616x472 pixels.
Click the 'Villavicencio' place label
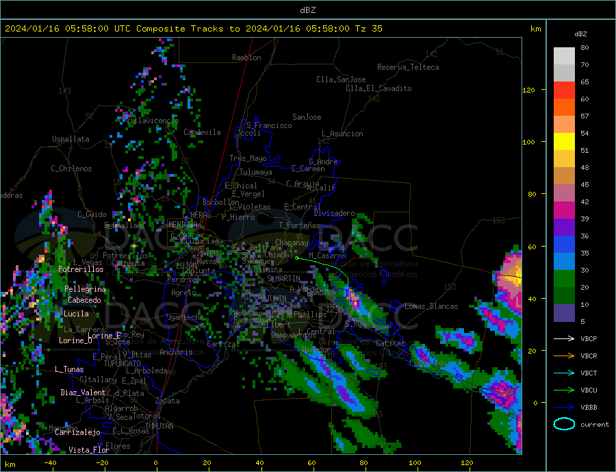153,121
